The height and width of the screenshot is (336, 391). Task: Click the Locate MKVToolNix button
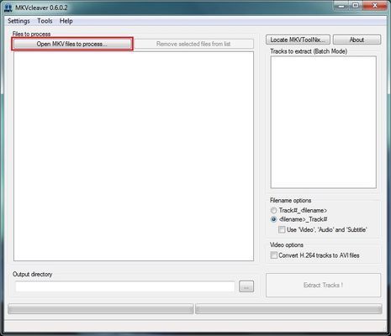pos(298,39)
